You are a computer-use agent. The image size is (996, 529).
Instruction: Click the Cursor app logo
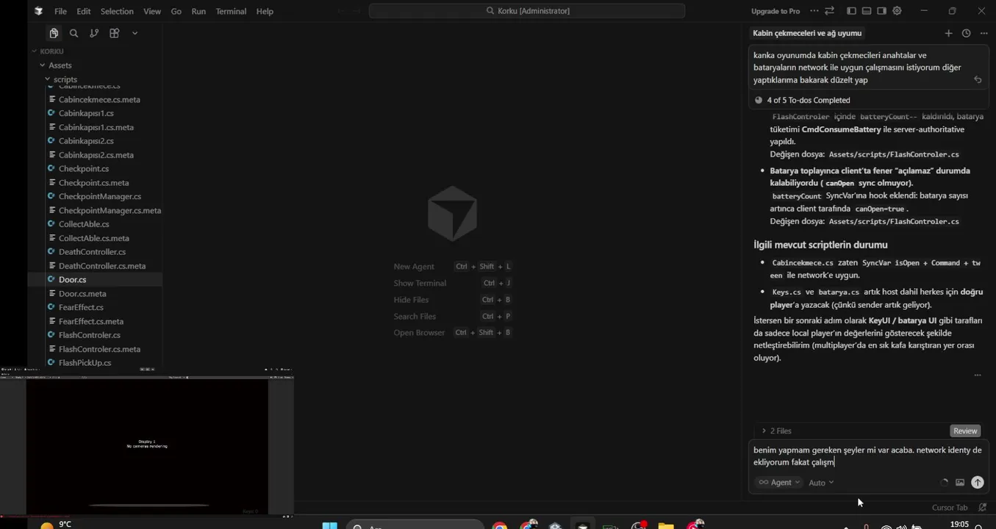(38, 11)
